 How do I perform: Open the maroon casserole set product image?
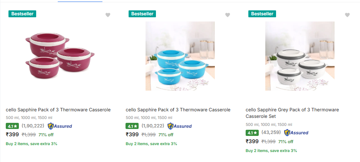tap(60, 56)
